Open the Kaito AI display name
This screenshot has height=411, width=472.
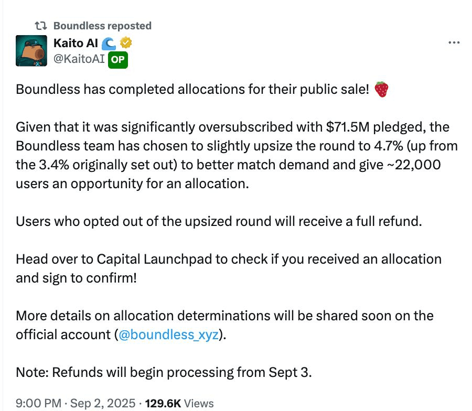click(76, 43)
